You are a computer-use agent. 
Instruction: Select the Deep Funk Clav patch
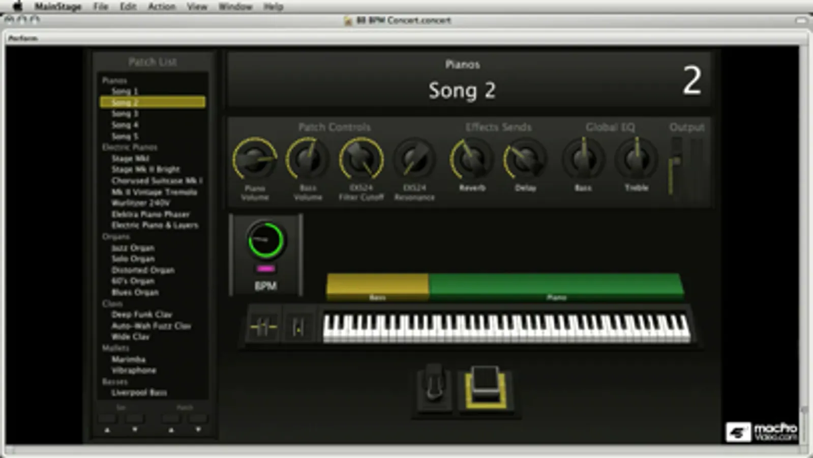pyautogui.click(x=142, y=314)
